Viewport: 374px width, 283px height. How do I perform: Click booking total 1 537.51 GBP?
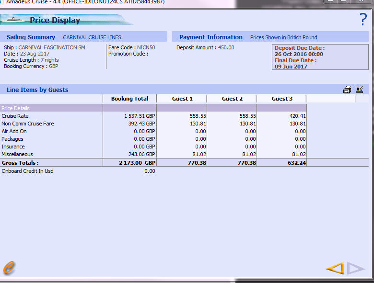point(140,116)
